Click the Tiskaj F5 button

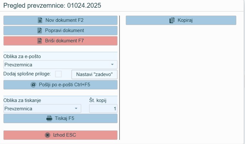pyautogui.click(x=60, y=118)
